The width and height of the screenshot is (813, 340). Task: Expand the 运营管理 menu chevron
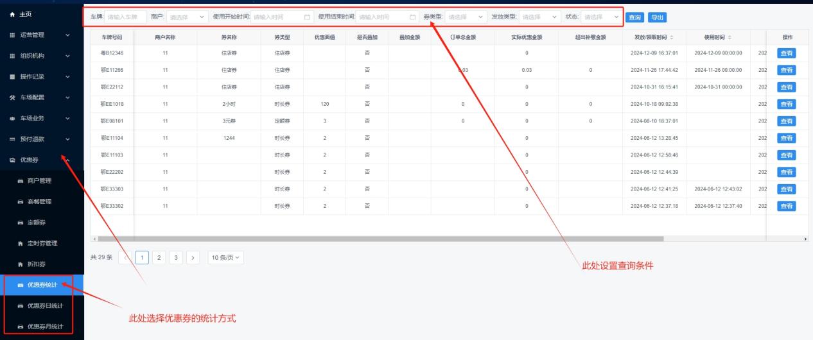click(68, 35)
